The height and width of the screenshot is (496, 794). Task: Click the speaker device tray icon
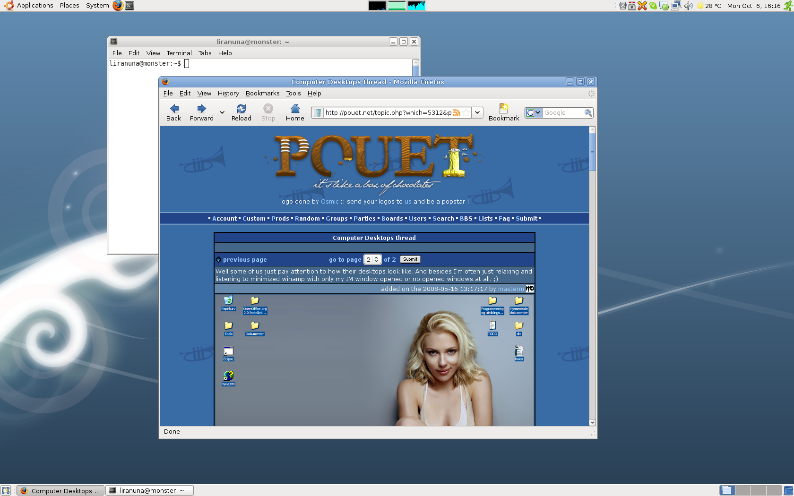click(x=623, y=6)
